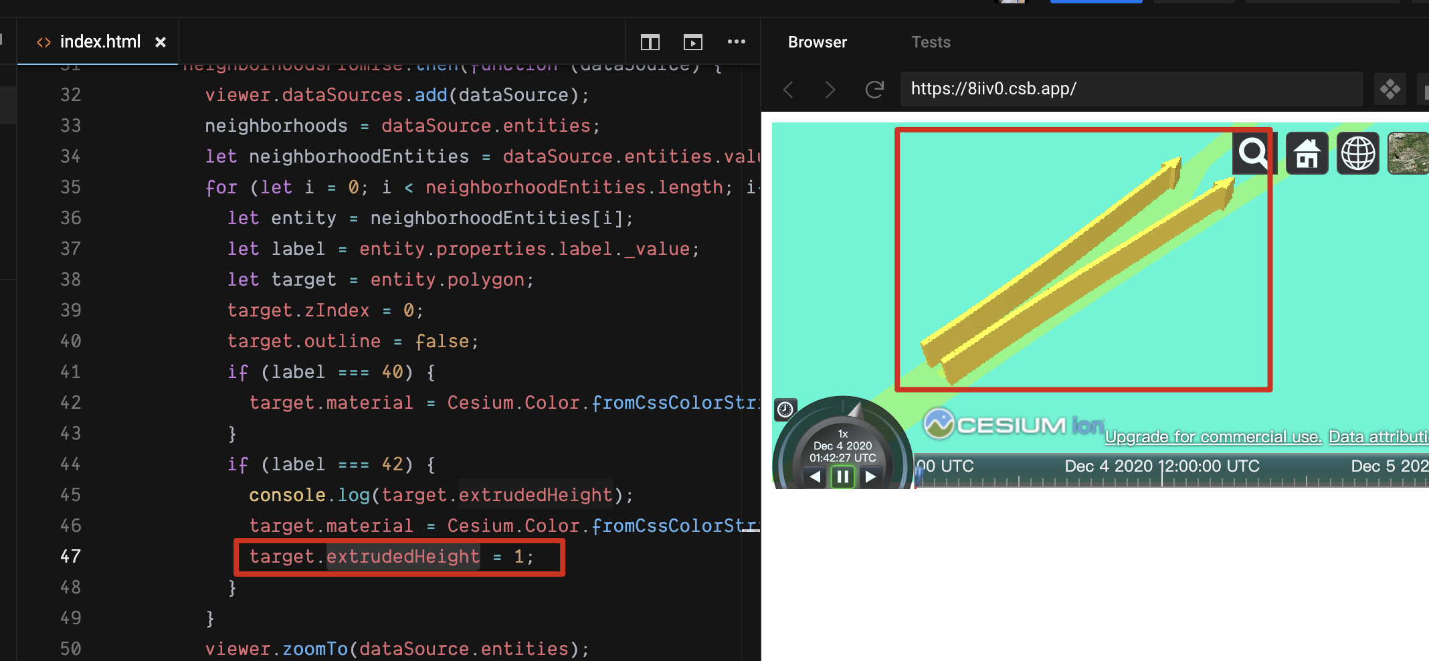1429x661 pixels.
Task: Pause the Cesium clock animation
Action: [842, 476]
